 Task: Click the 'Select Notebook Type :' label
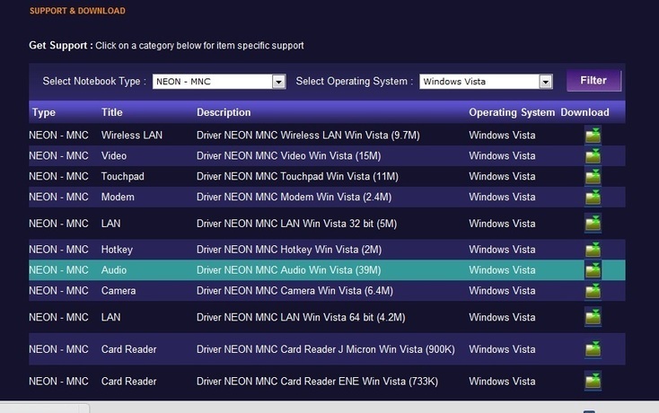(x=94, y=81)
